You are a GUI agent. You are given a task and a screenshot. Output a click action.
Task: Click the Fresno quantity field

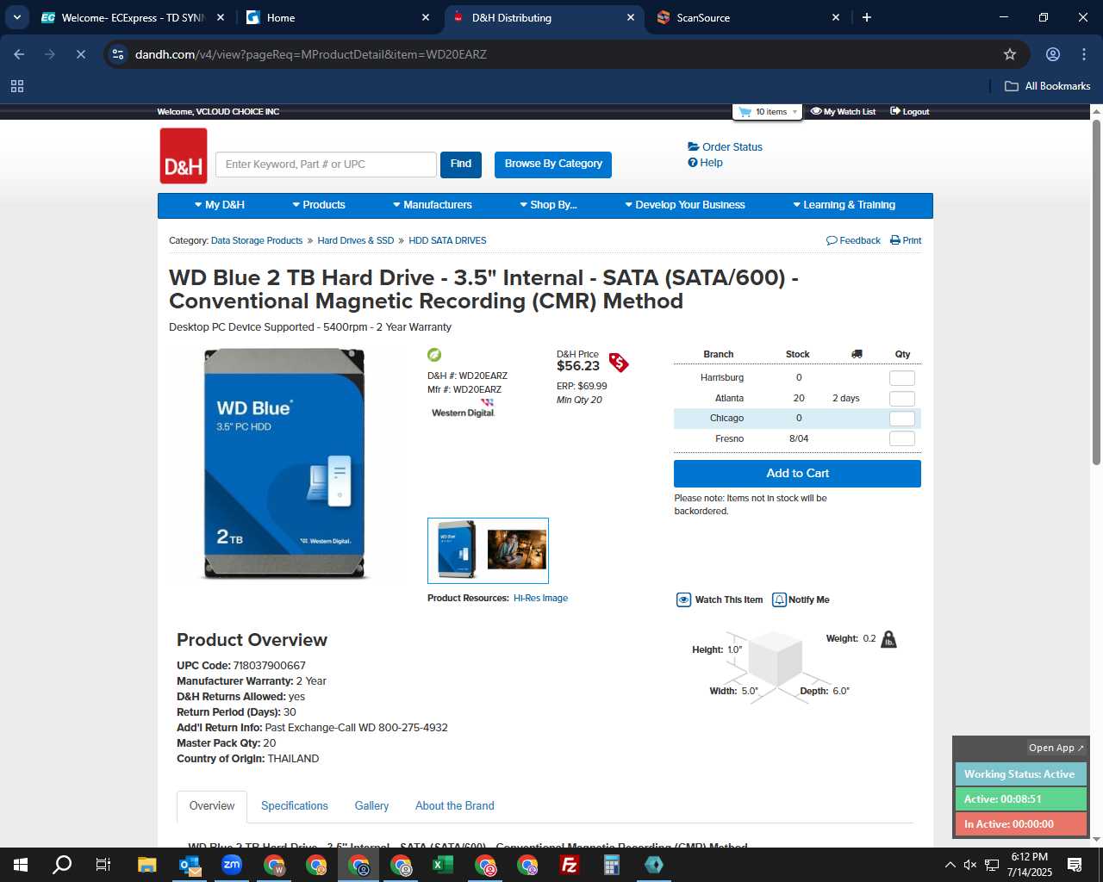click(x=902, y=439)
